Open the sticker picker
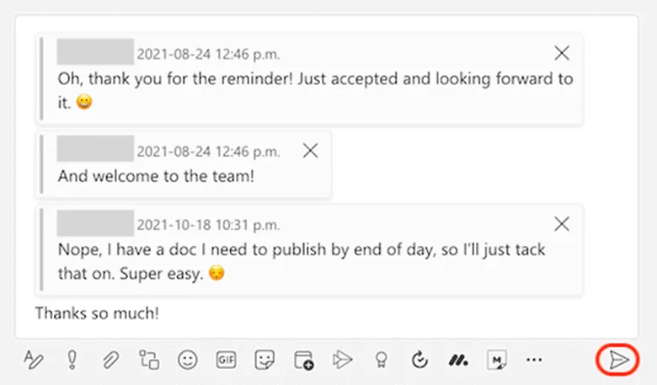 (x=264, y=360)
